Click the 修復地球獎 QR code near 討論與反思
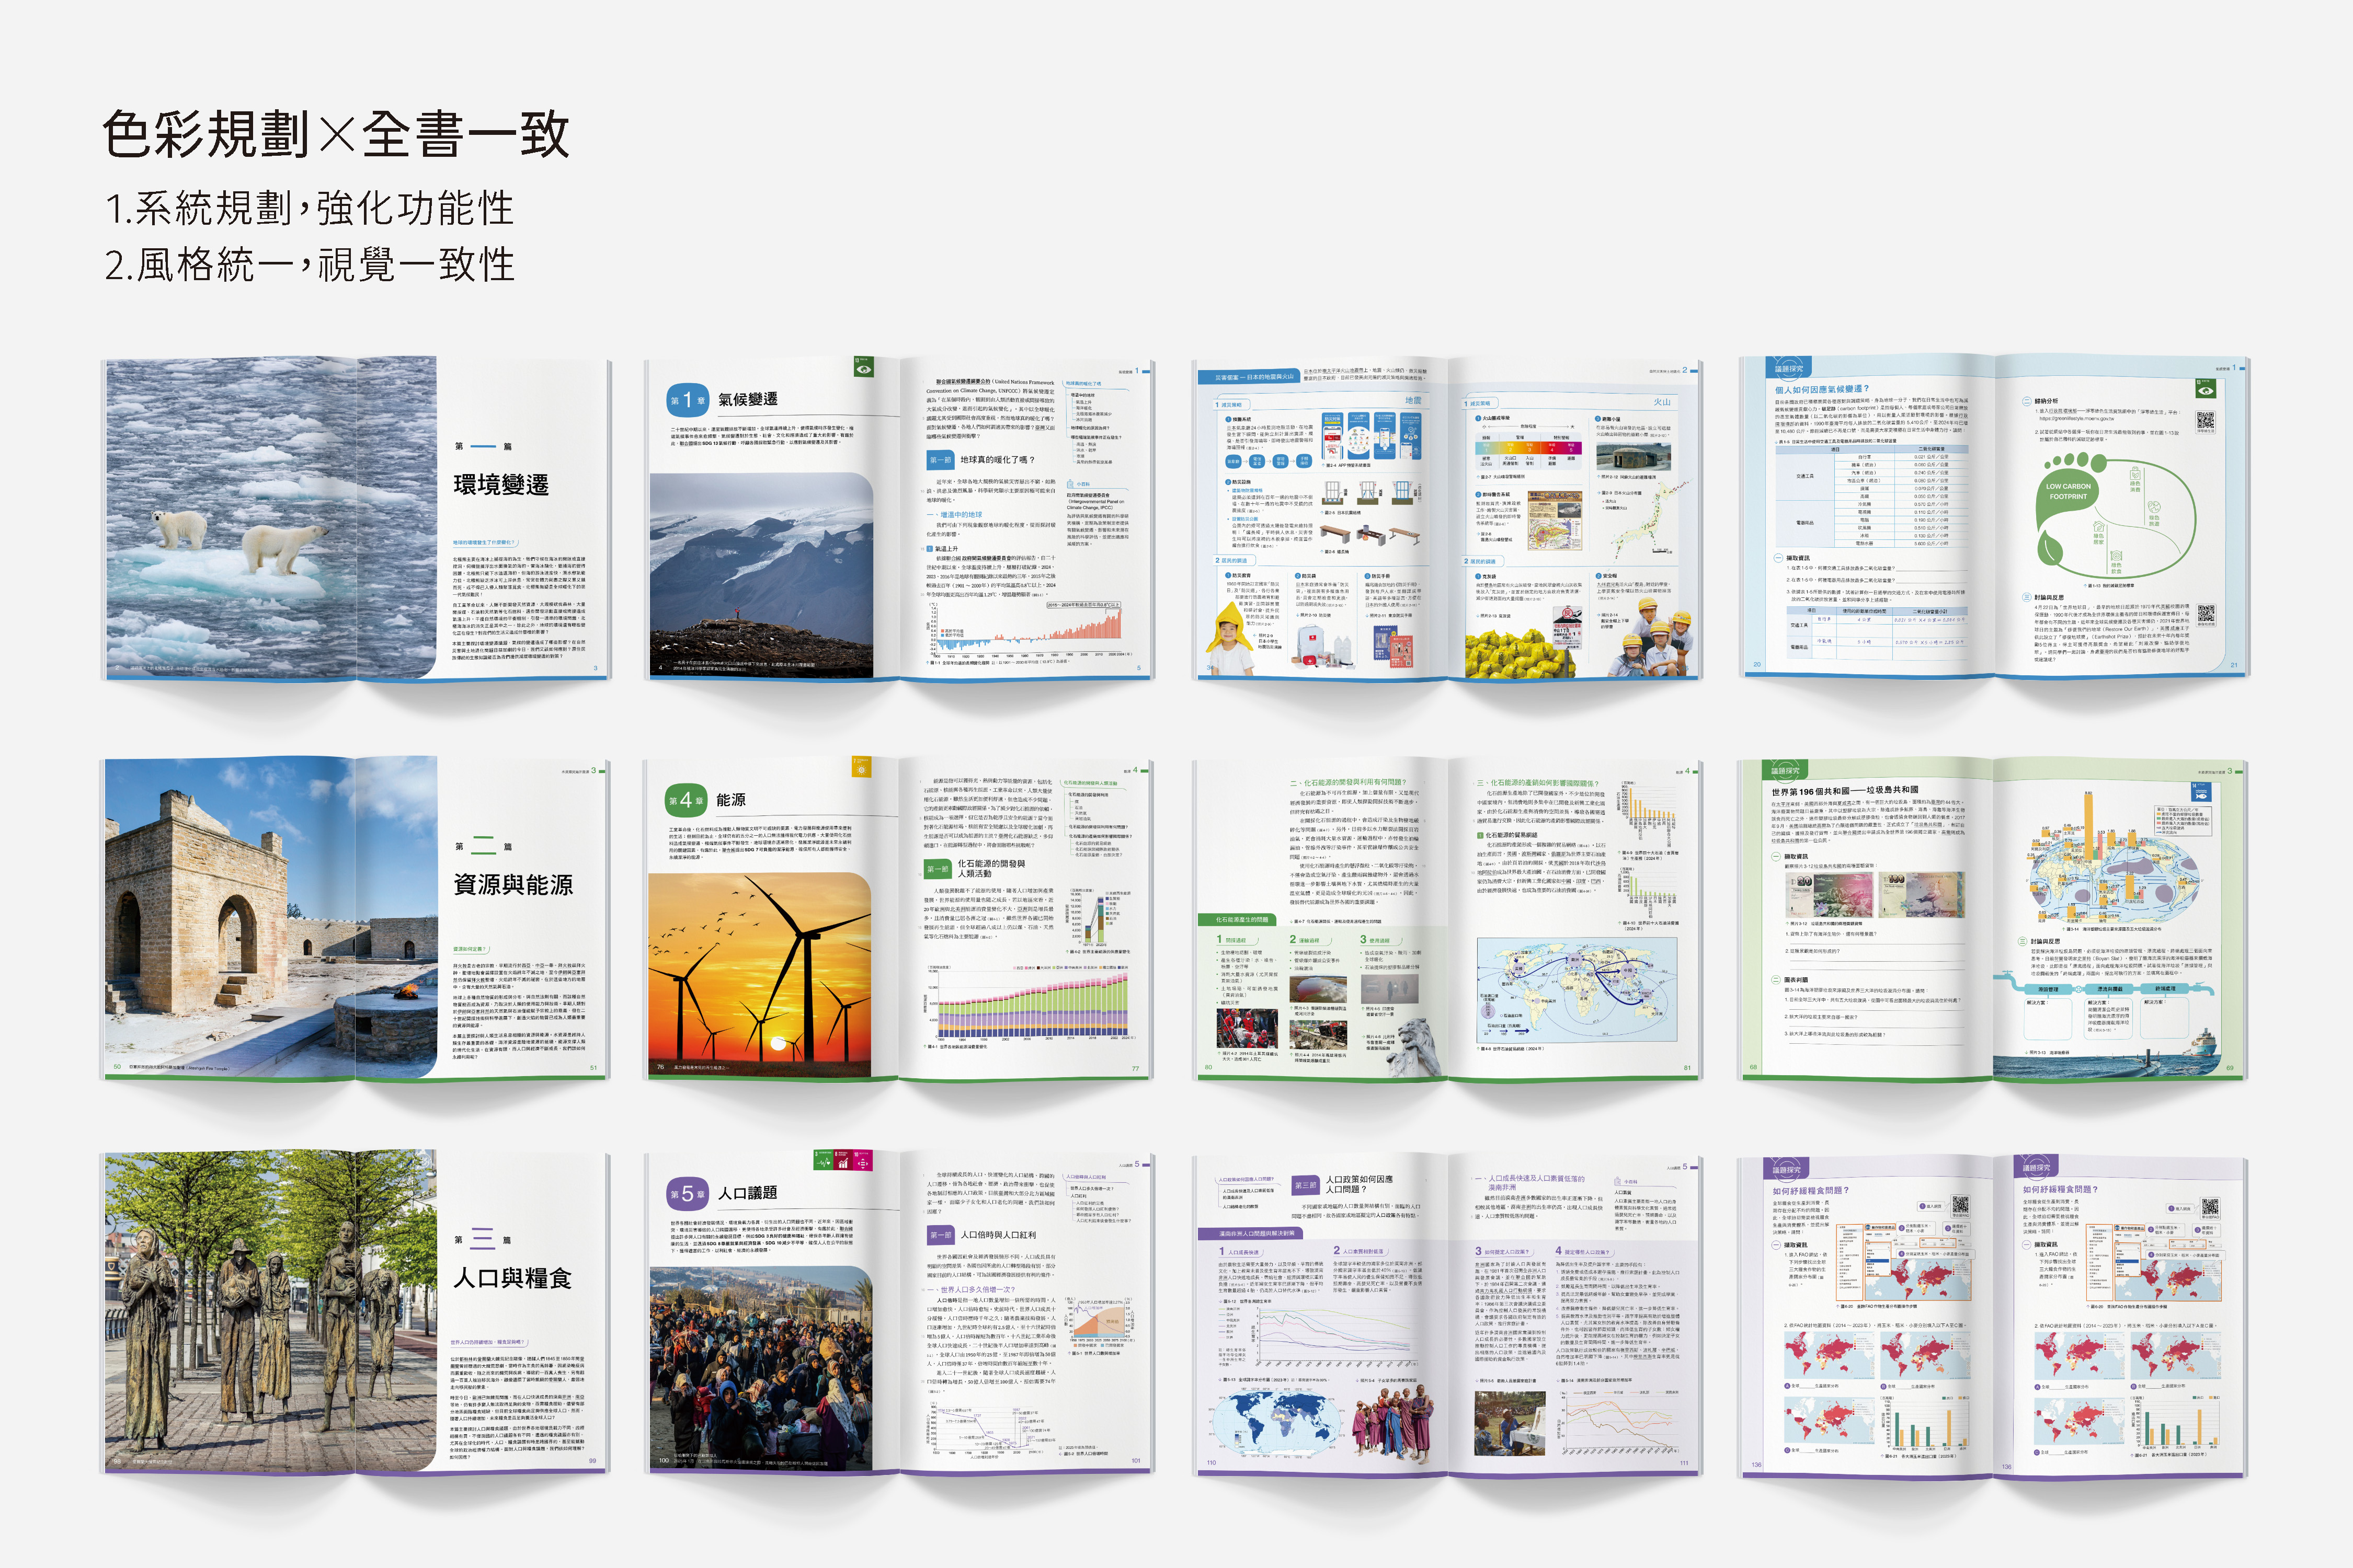 2205,613
